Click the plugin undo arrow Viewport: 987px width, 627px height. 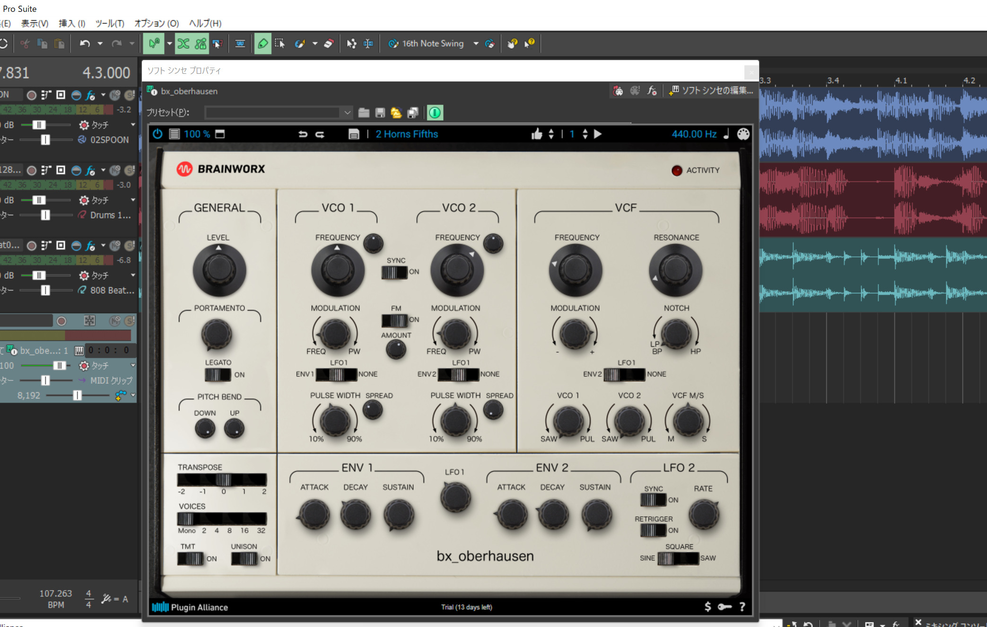coord(303,134)
